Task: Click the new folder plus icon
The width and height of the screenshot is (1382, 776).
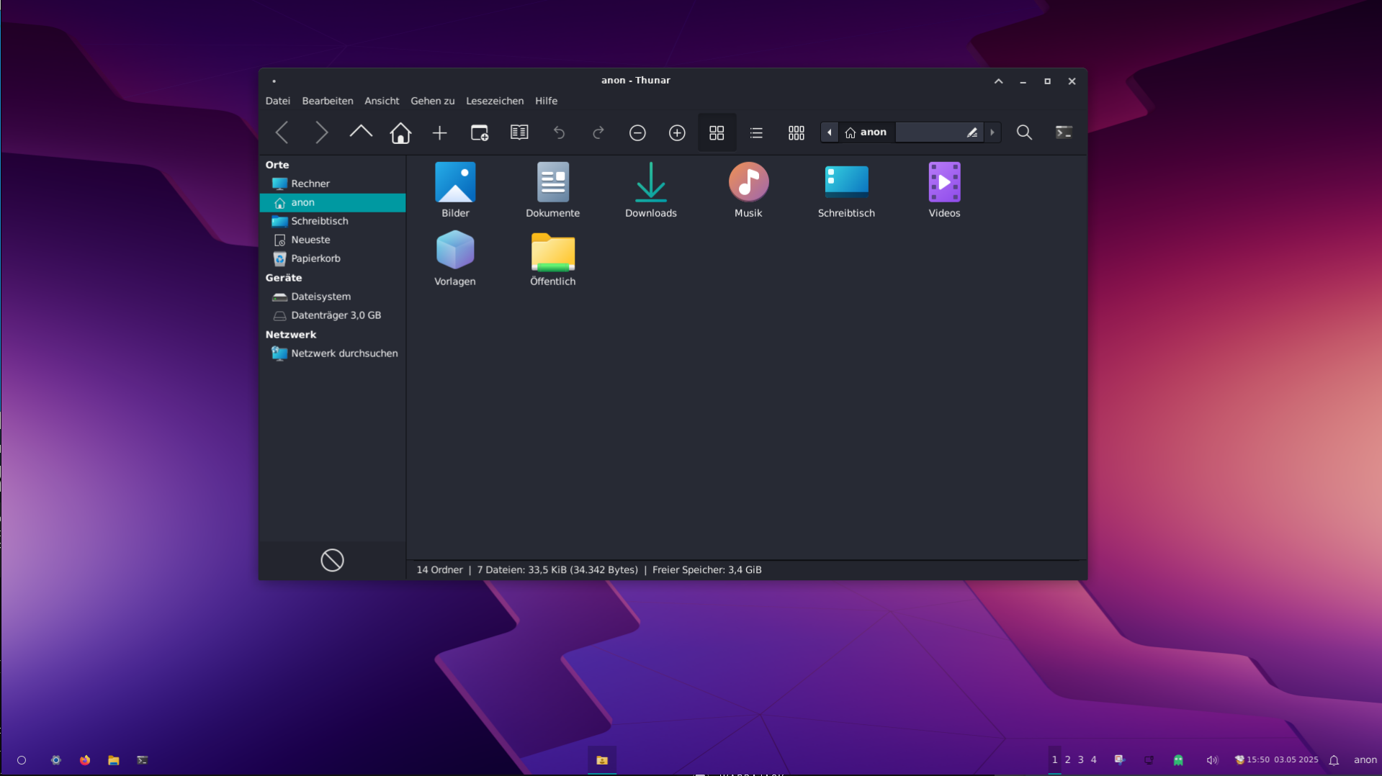Action: click(439, 132)
